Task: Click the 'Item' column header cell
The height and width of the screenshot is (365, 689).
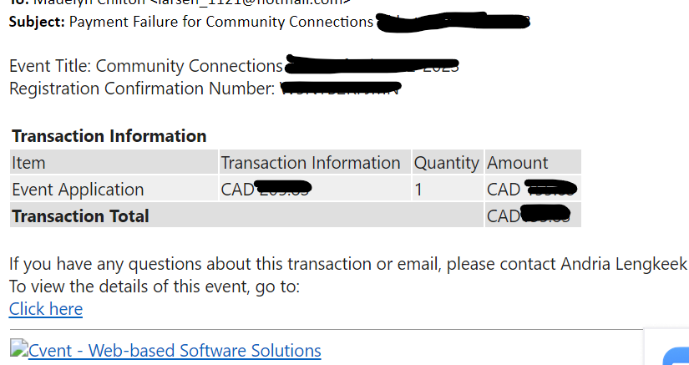Action: (x=114, y=163)
